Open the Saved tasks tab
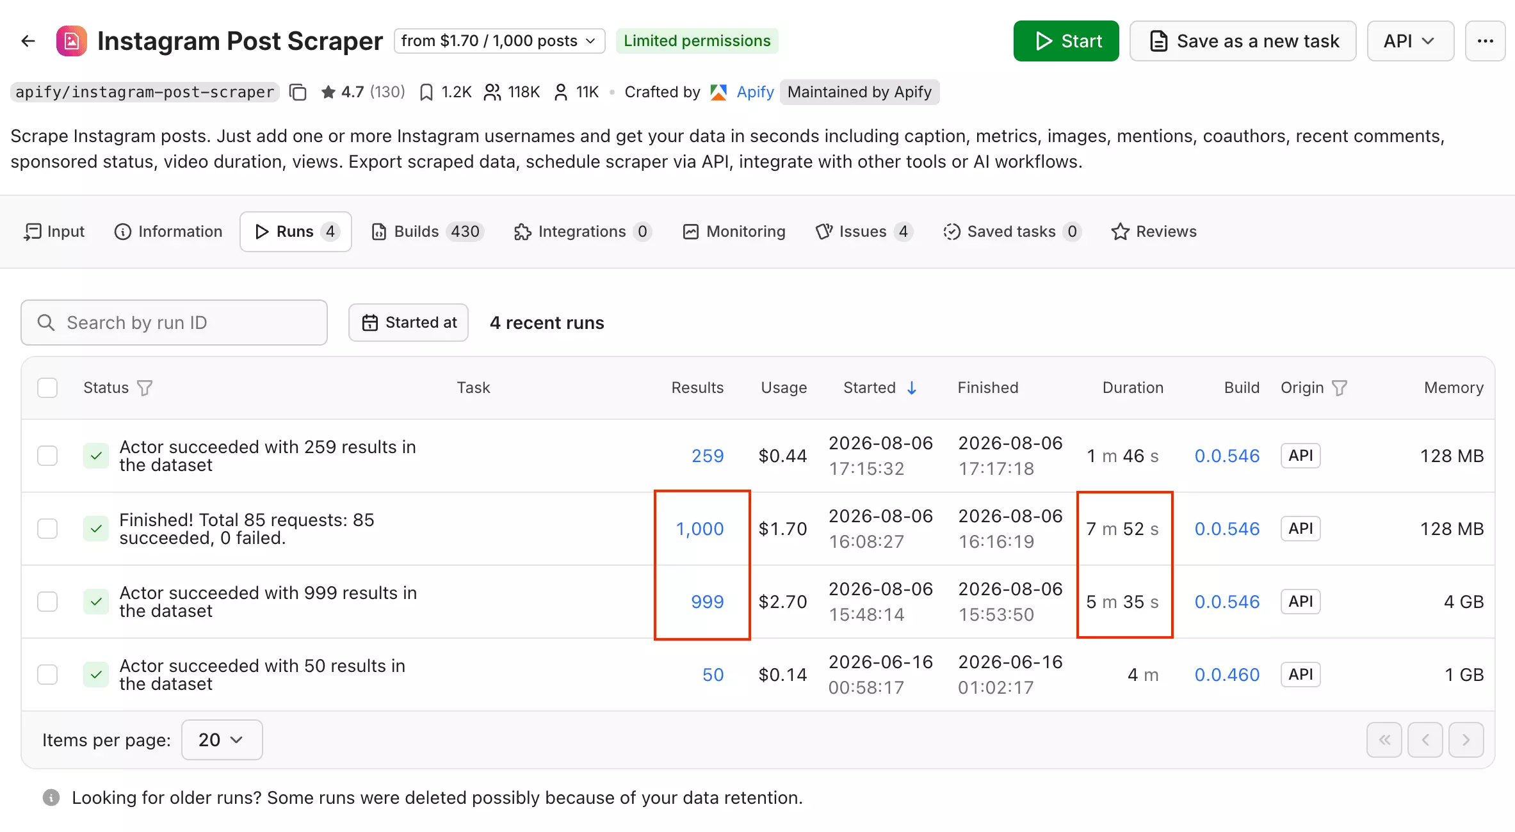This screenshot has width=1515, height=832. [x=1012, y=232]
